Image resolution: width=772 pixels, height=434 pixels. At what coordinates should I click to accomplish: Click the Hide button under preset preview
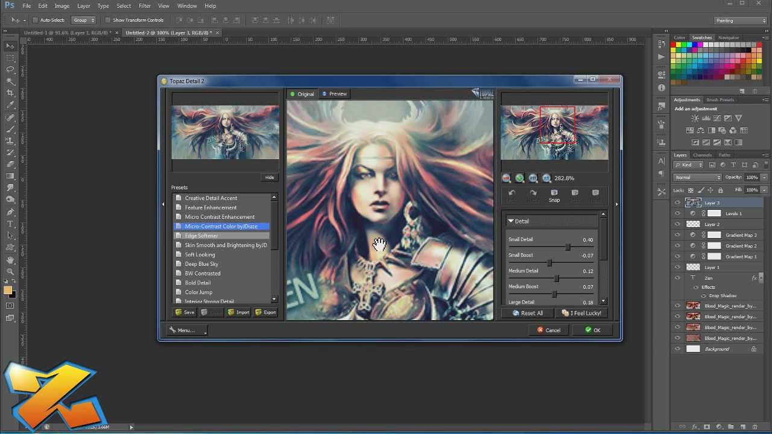pos(270,177)
